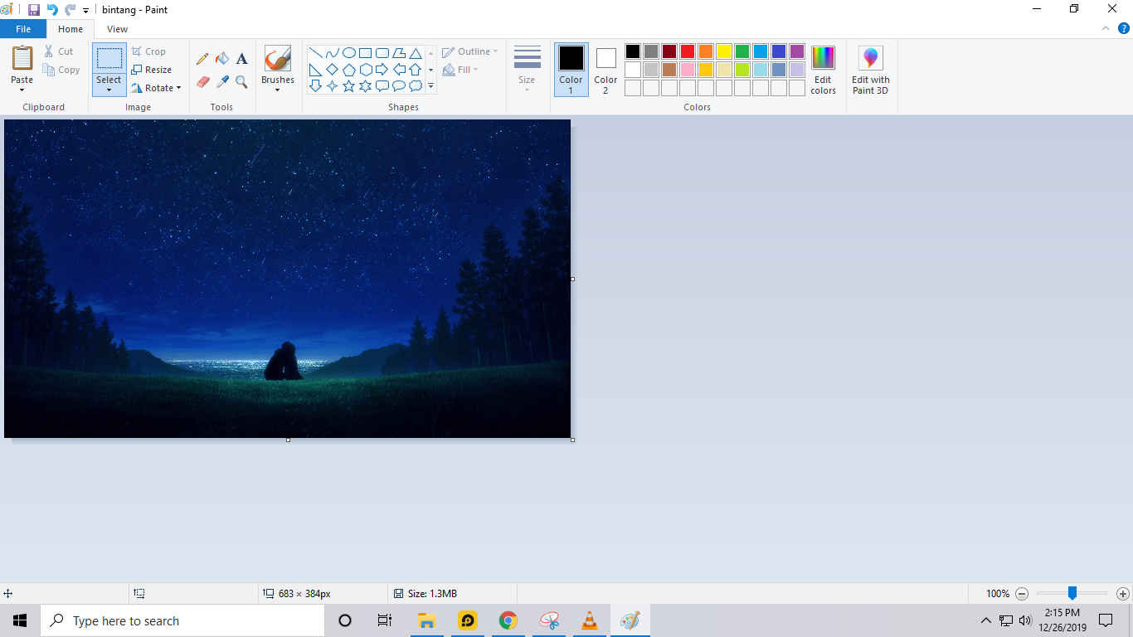Viewport: 1133px width, 637px height.
Task: Choose the Polygon shape
Action: 398,53
